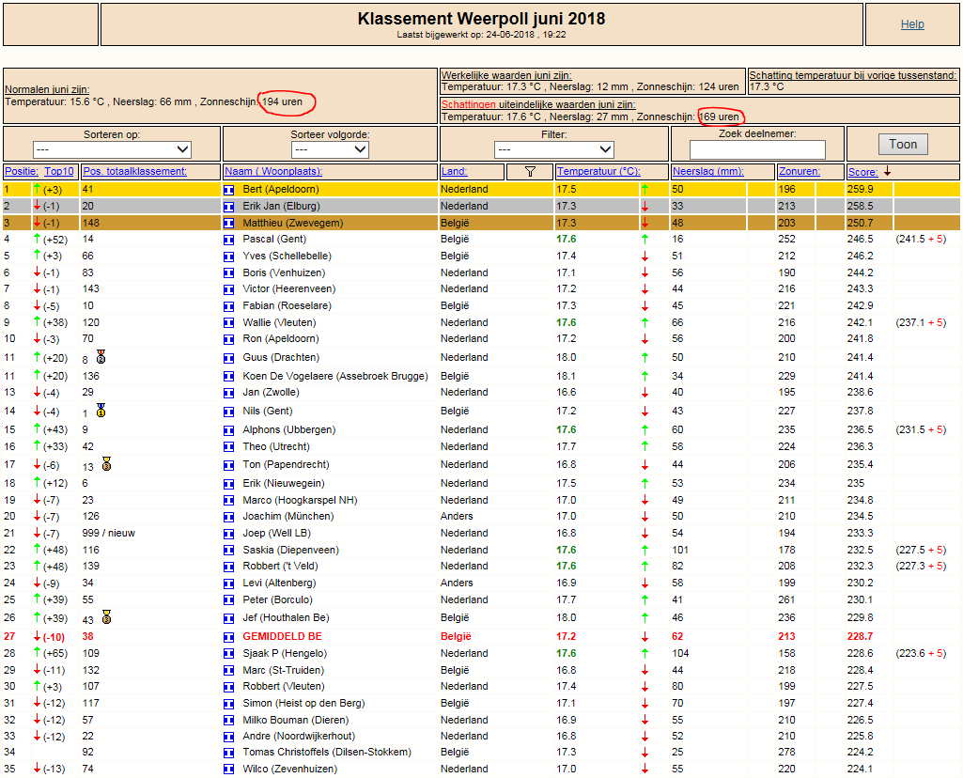Open the 'Sorteren op' dropdown

point(112,150)
